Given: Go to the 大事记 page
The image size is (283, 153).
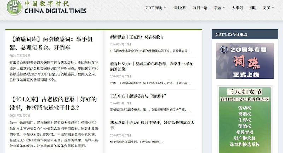Looking at the screenshot, I should click(x=237, y=7).
